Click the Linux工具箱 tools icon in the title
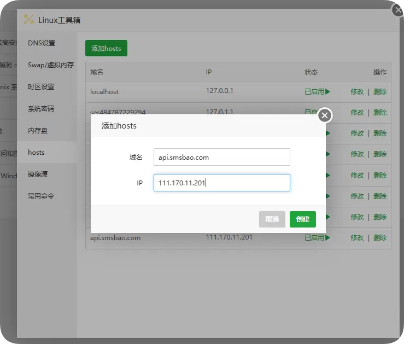 click(29, 20)
